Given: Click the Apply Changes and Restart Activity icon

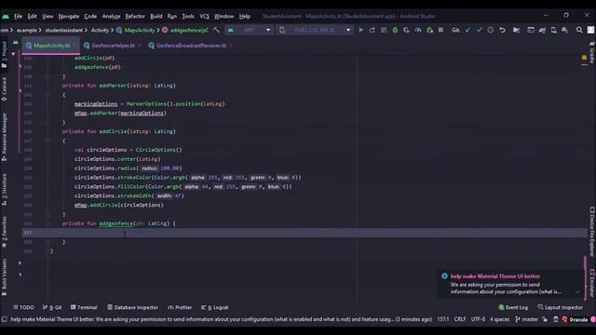Looking at the screenshot, I should (372, 30).
